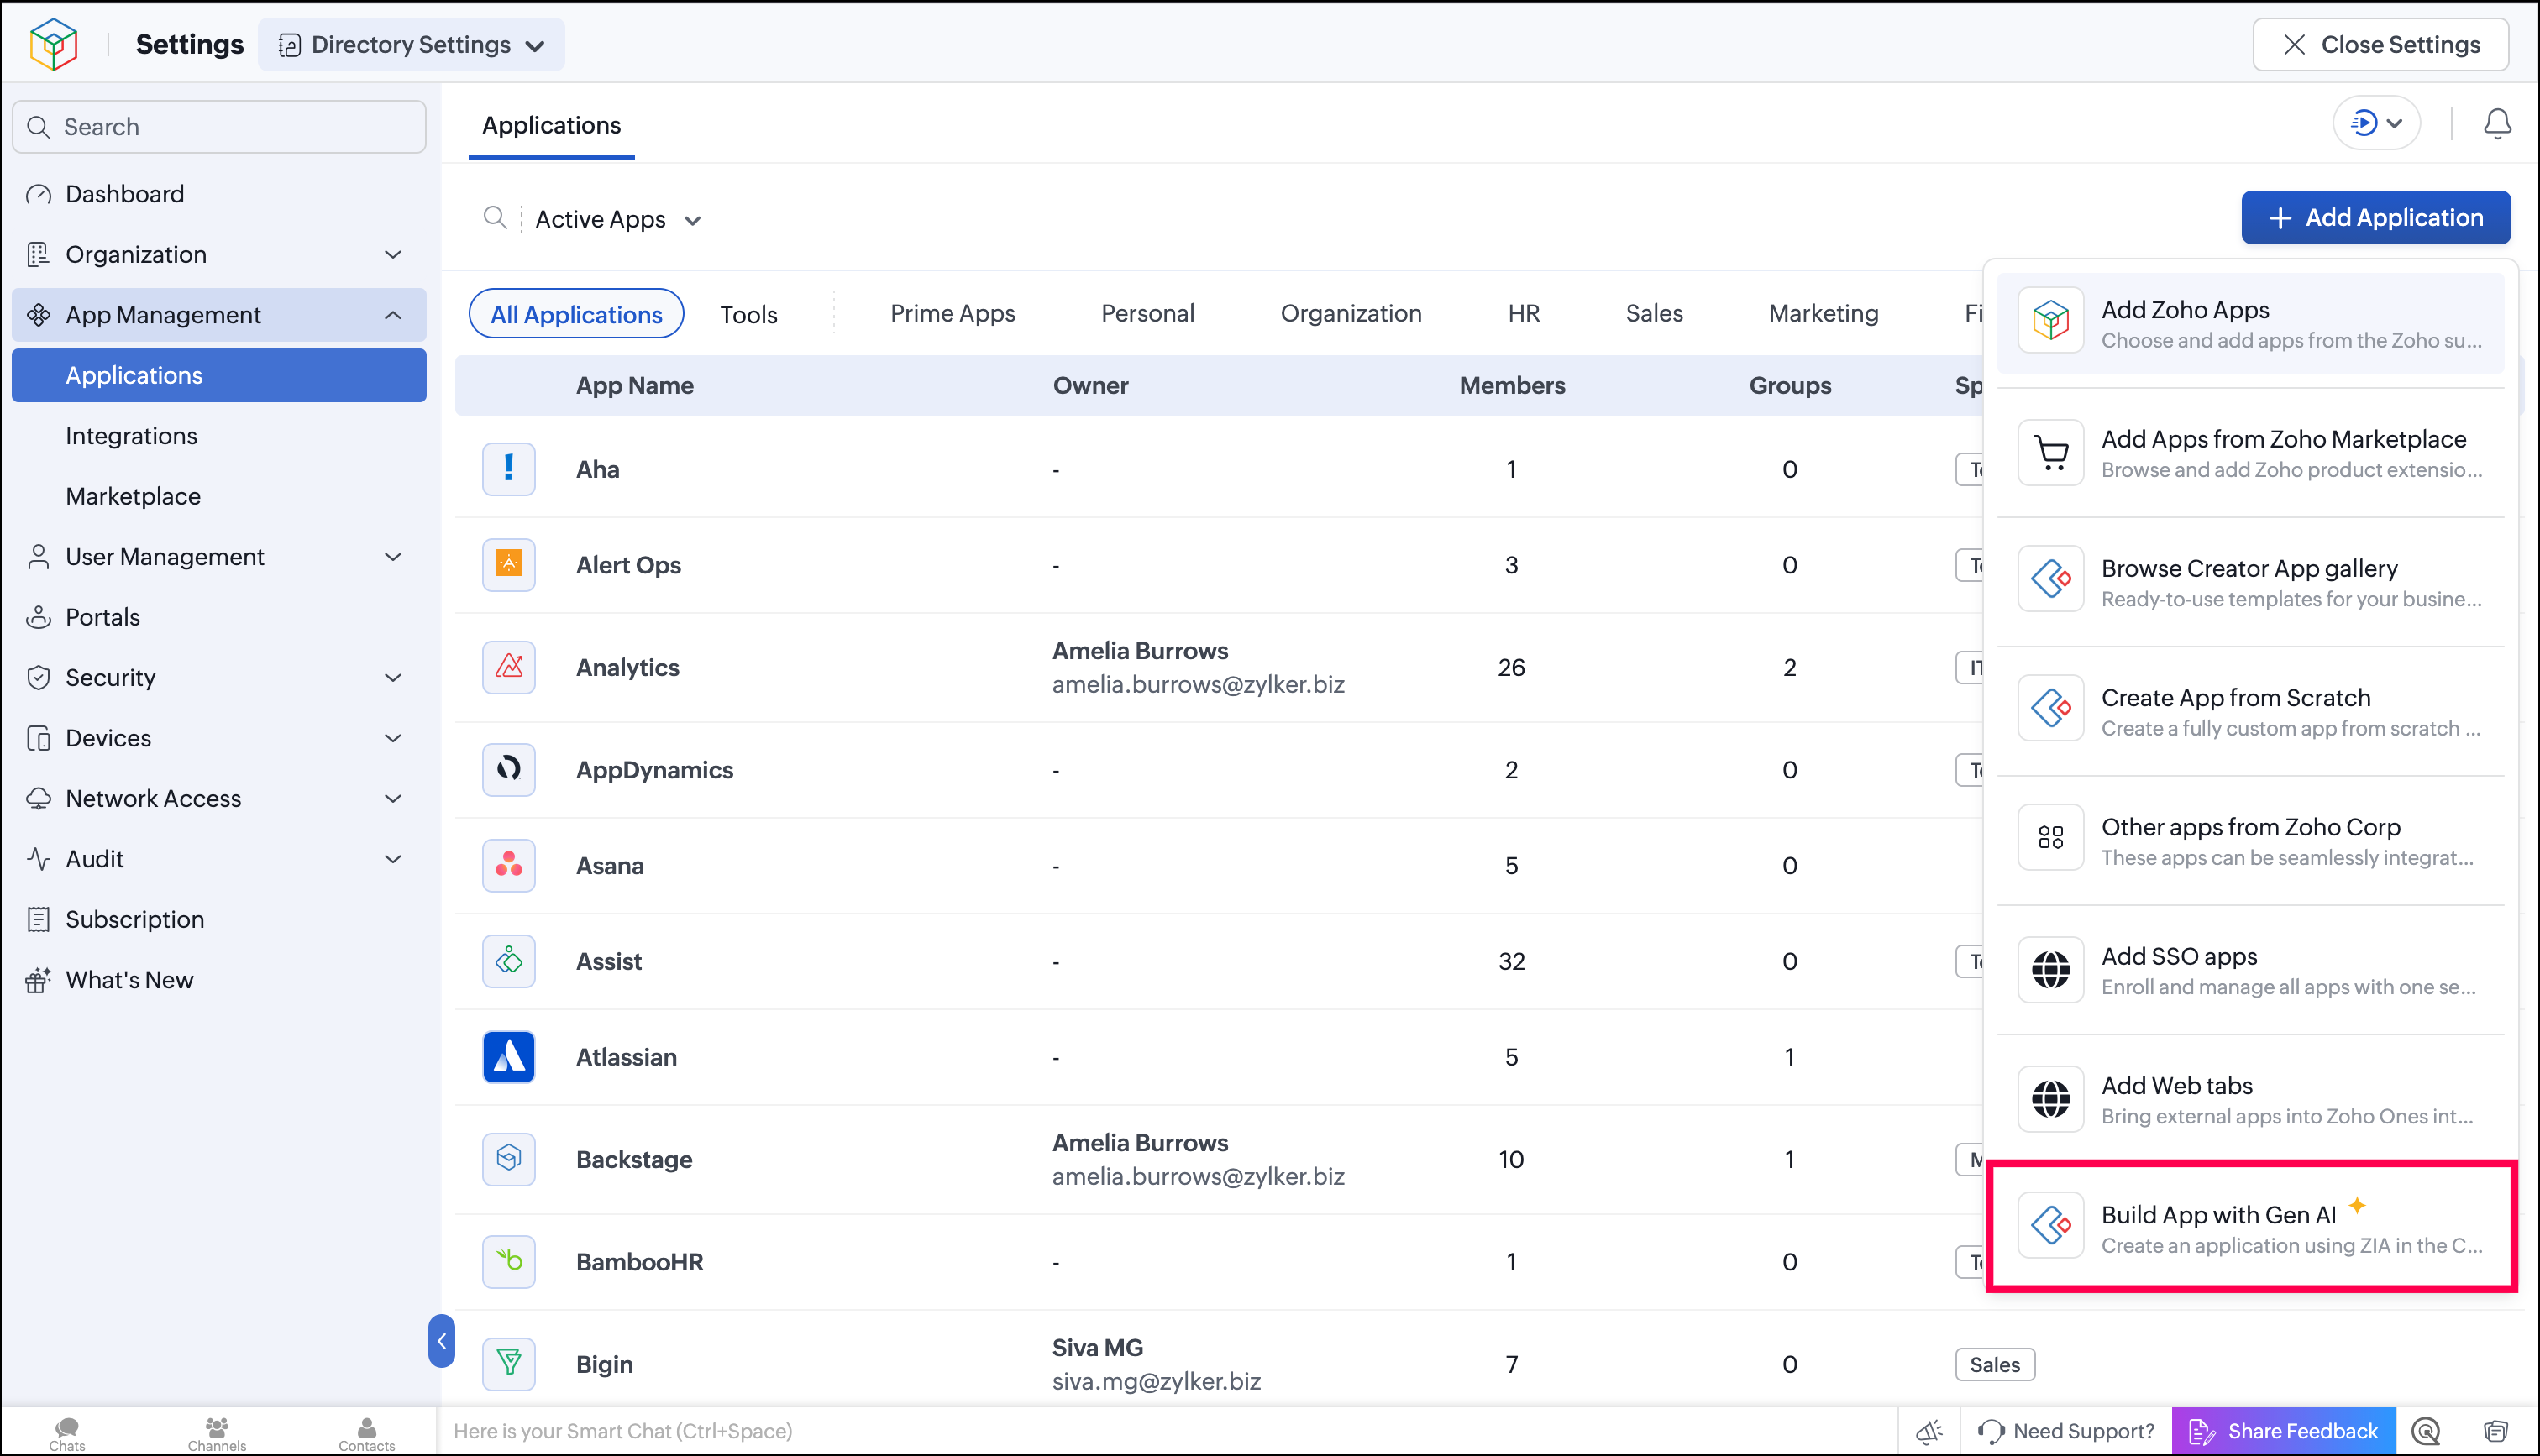Open the Active Apps filter dropdown
This screenshot has width=2540, height=1456.
(618, 219)
